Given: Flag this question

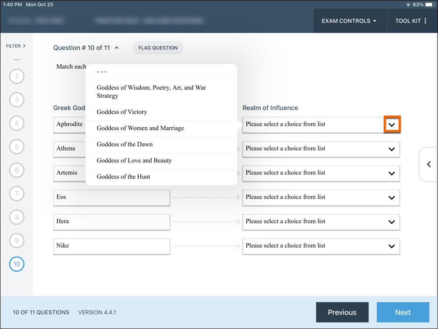Looking at the screenshot, I should 158,48.
